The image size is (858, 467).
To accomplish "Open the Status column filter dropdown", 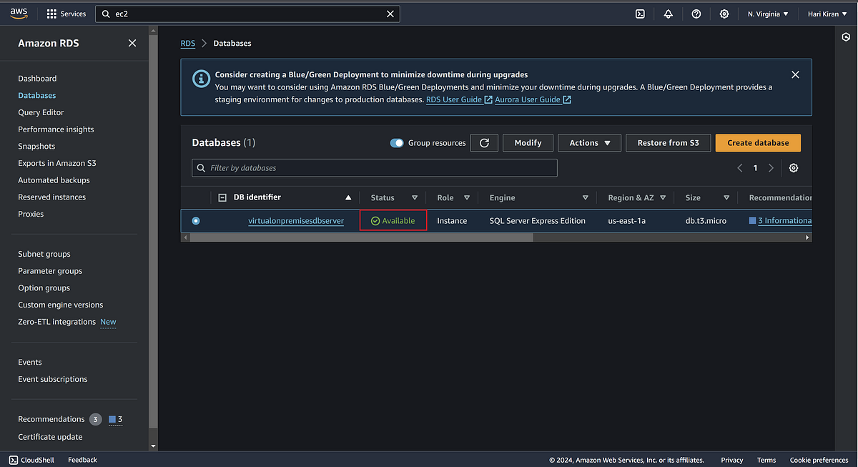I will pos(414,197).
